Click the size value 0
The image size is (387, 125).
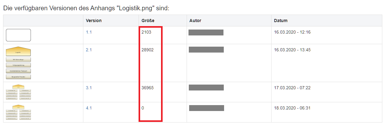tap(143, 108)
